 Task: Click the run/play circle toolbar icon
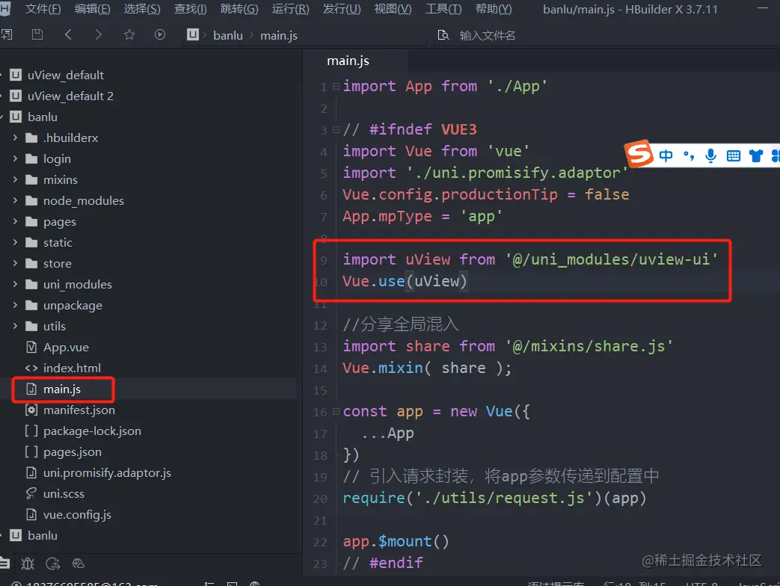tap(160, 34)
